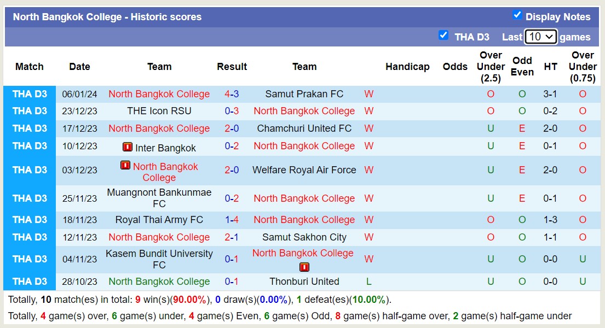This screenshot has height=328, width=605.
Task: Click the red card icon under North Bangkok College in the 04/11 row
Action: [x=304, y=267]
